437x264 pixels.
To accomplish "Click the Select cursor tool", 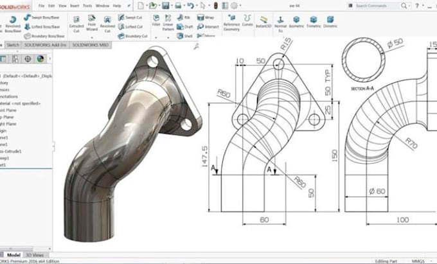I will [x=203, y=6].
